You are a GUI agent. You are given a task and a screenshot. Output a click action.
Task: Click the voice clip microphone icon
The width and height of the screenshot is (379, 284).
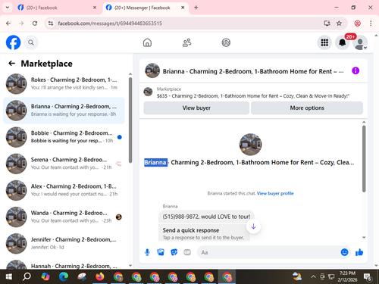(147, 252)
